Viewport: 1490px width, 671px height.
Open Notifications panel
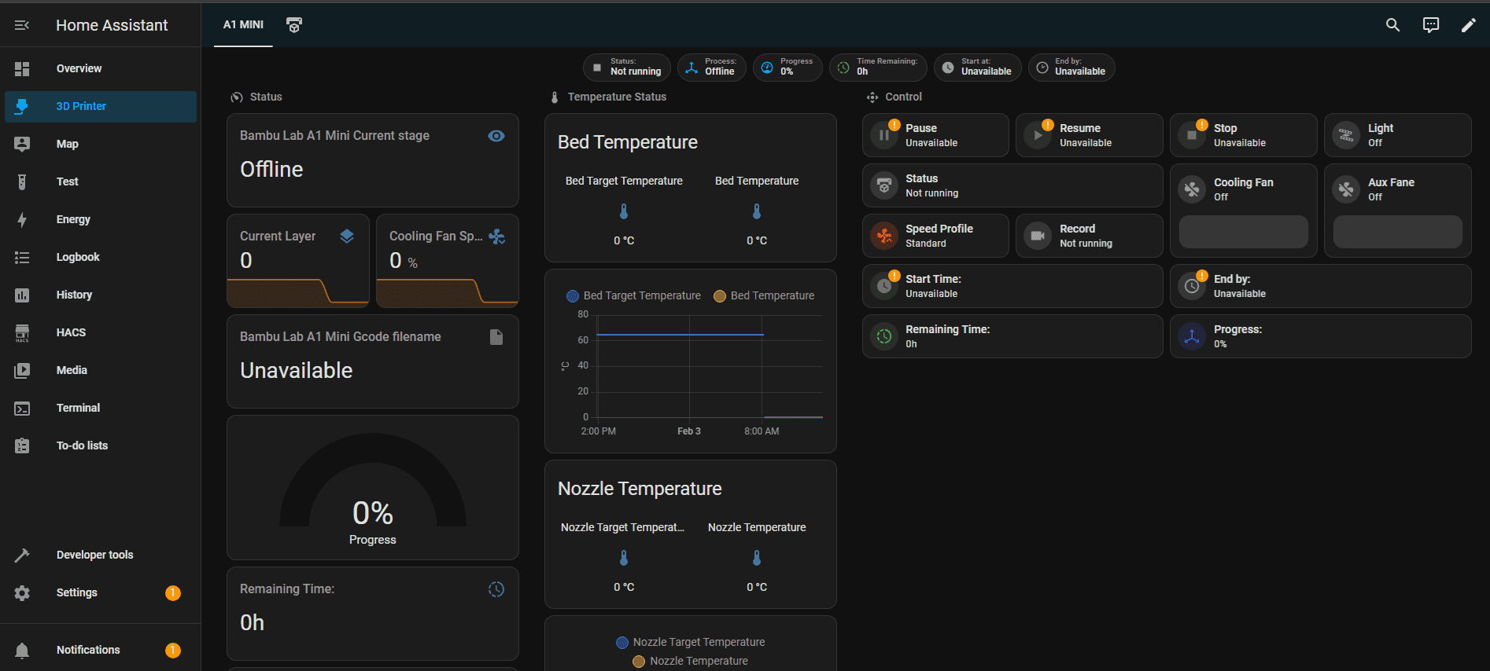tap(88, 650)
